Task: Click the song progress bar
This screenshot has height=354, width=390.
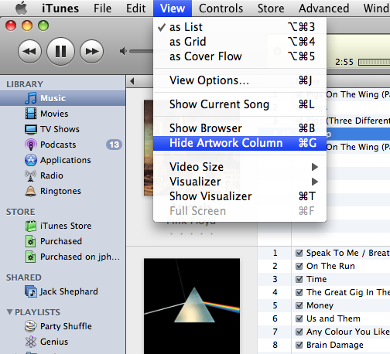Action: 374,62
